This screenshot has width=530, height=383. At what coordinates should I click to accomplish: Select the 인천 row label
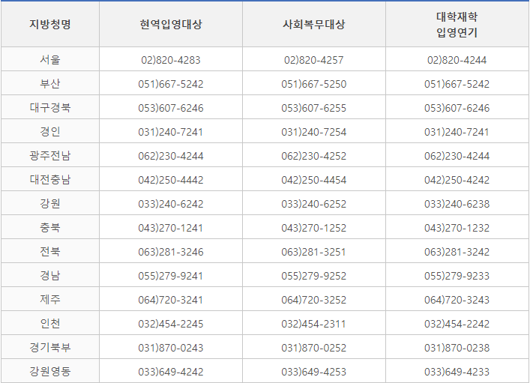[x=50, y=324]
